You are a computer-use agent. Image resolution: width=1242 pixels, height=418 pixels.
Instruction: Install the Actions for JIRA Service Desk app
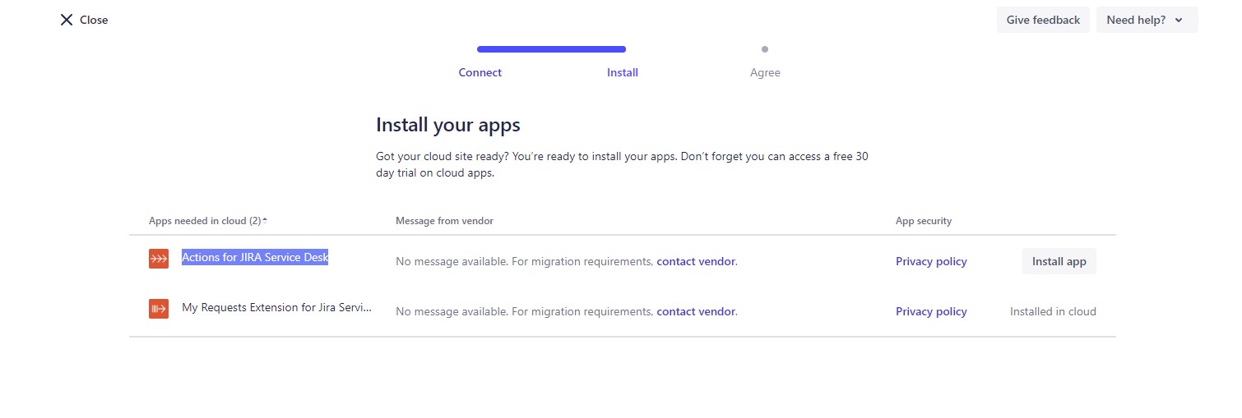1059,261
